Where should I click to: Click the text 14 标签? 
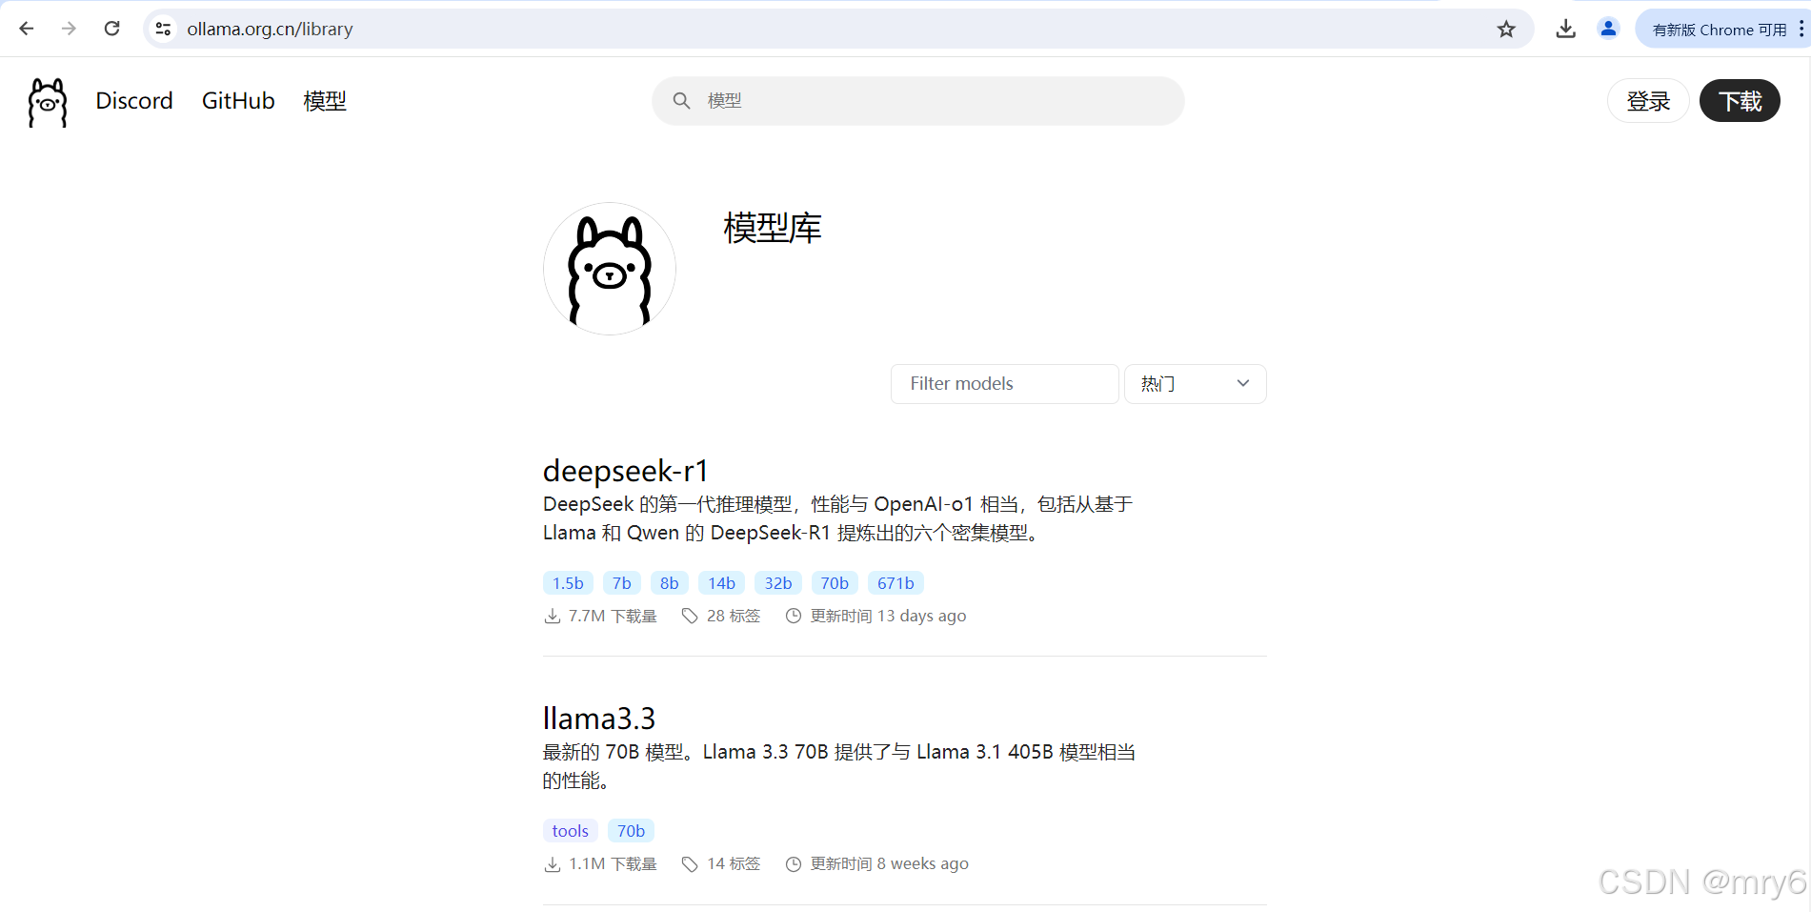tap(734, 864)
